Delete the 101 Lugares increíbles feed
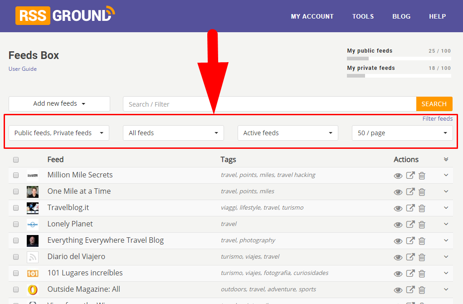This screenshot has width=463, height=304. tap(422, 273)
